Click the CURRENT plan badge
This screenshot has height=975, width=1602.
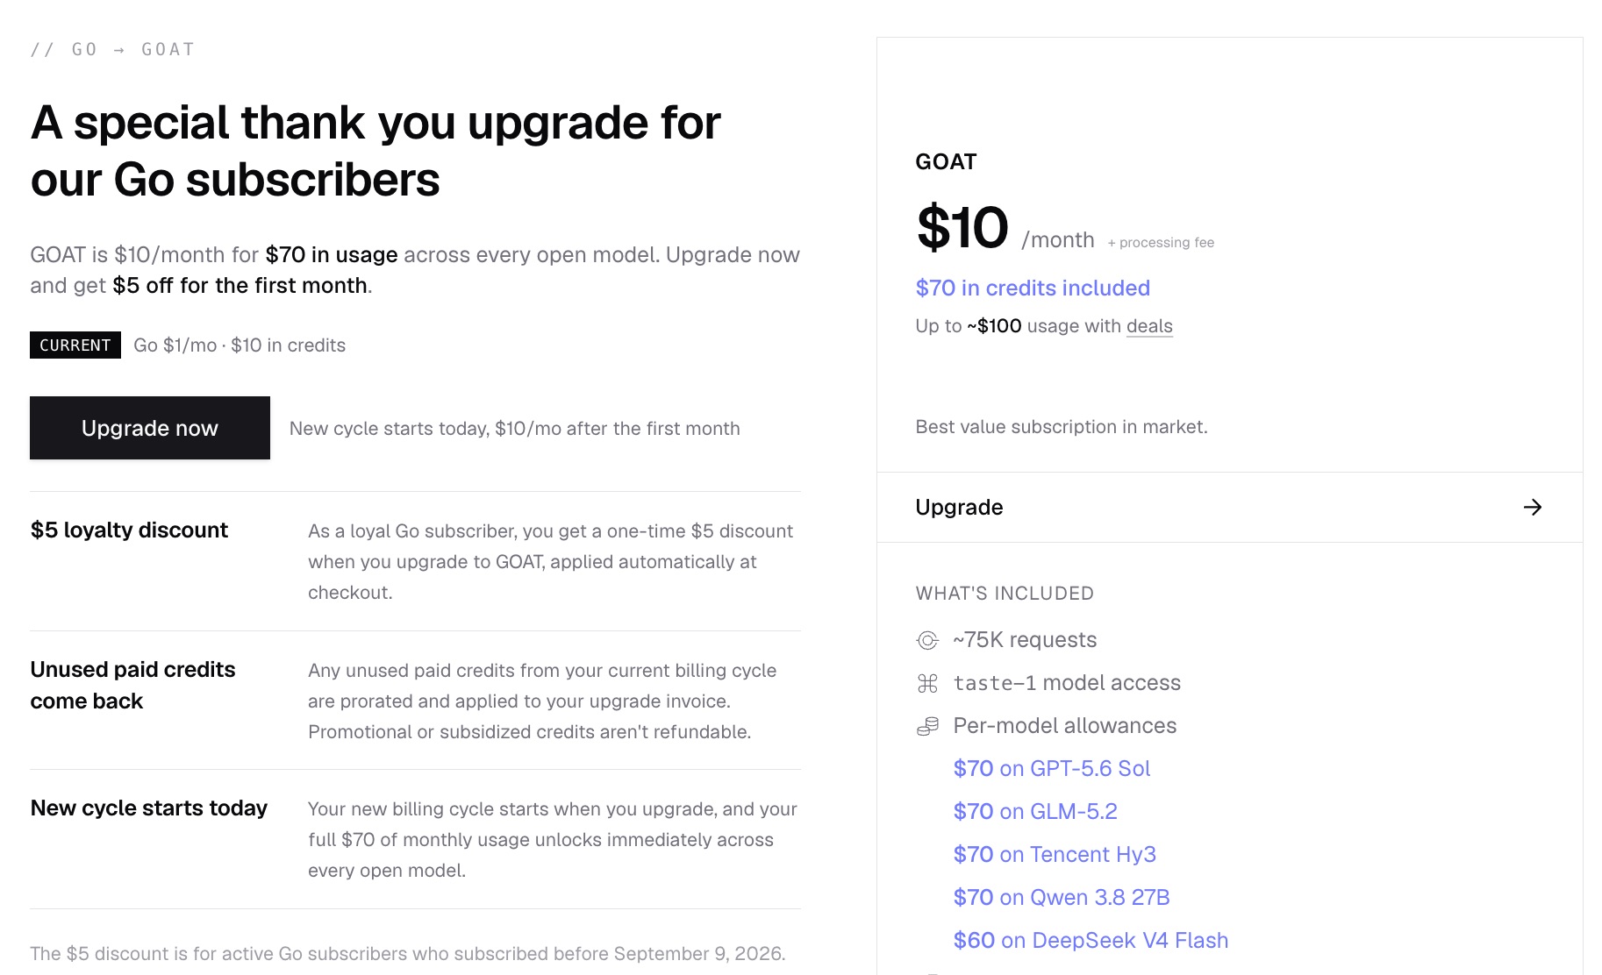pyautogui.click(x=75, y=345)
